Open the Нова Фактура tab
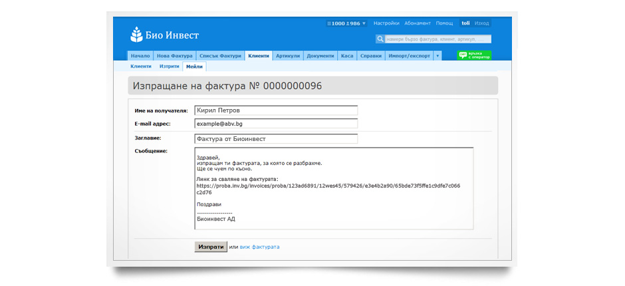This screenshot has height=286, width=625. click(174, 56)
